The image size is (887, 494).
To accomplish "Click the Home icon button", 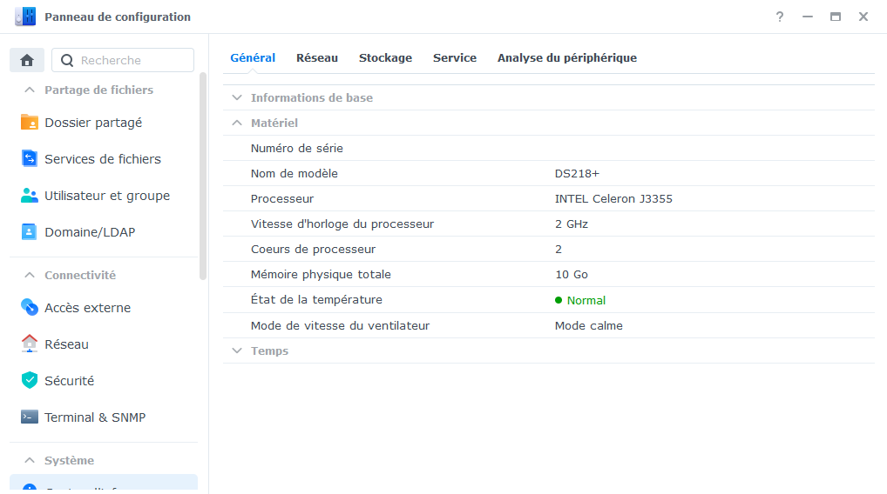I will point(27,60).
